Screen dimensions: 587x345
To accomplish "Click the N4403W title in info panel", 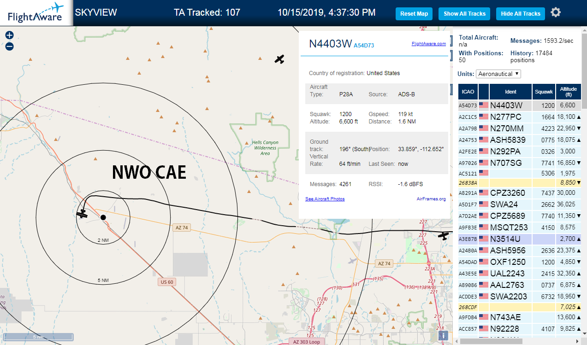I will pos(330,44).
